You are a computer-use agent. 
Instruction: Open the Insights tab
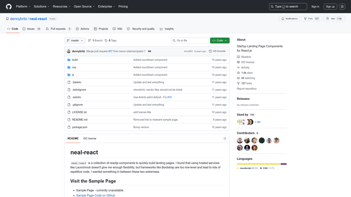[167, 29]
